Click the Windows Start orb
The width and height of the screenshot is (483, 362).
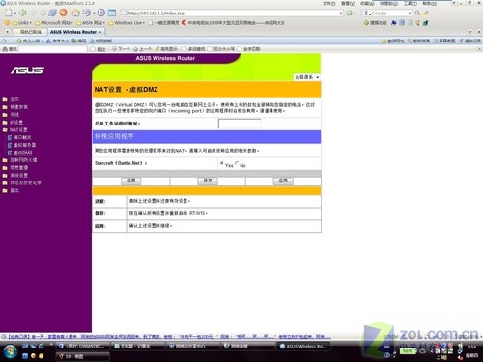tap(11, 351)
